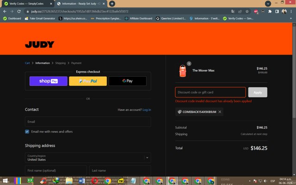296x185 pixels.
Task: Open the Affiliate Dashboard bookmark
Action: tap(139, 18)
